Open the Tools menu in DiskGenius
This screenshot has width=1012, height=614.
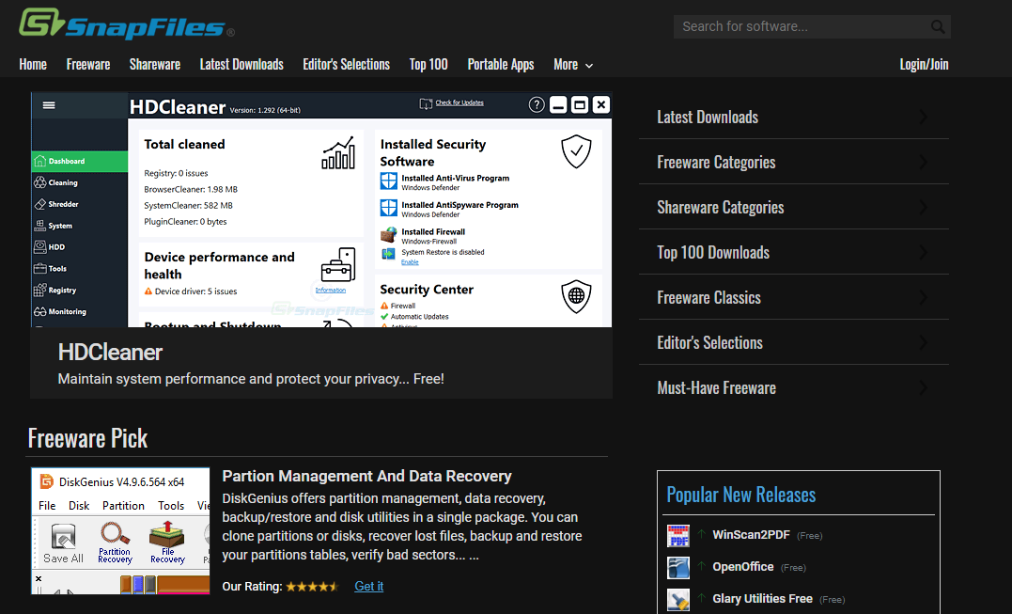pos(171,505)
